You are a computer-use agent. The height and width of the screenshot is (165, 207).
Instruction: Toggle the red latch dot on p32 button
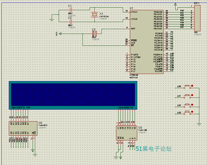(192, 105)
